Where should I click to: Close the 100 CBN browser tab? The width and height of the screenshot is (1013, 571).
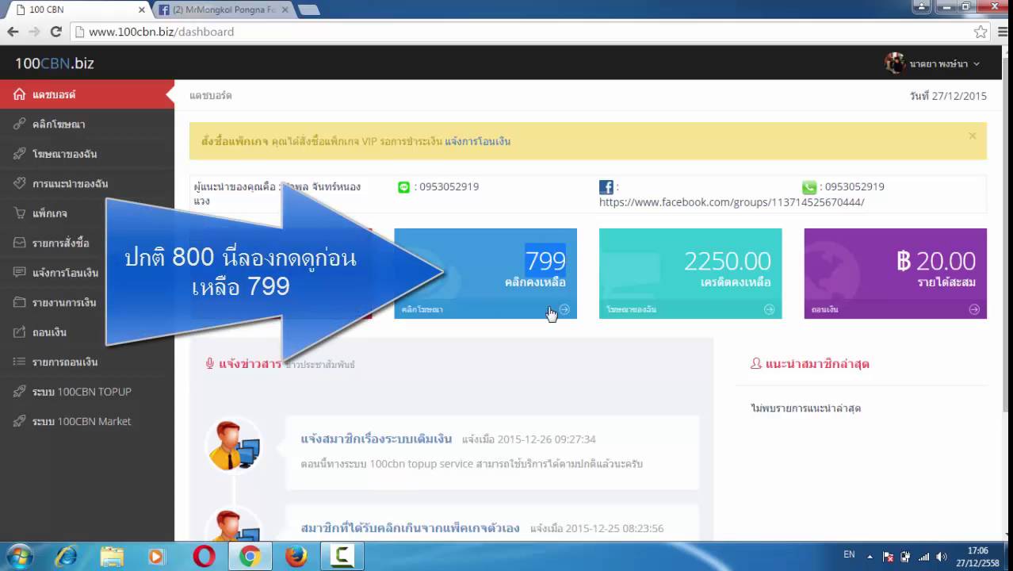[142, 10]
